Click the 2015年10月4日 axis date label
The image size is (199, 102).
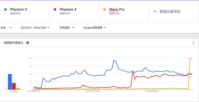(93, 91)
